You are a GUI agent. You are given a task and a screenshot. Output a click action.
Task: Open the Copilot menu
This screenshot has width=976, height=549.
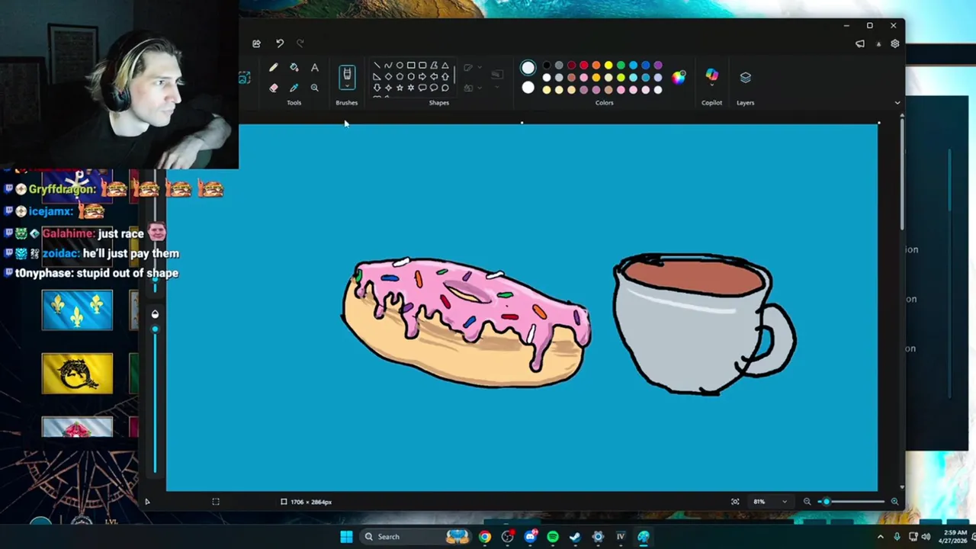pos(711,76)
